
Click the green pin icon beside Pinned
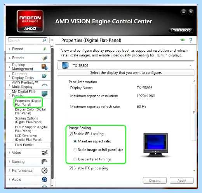pos(45,49)
